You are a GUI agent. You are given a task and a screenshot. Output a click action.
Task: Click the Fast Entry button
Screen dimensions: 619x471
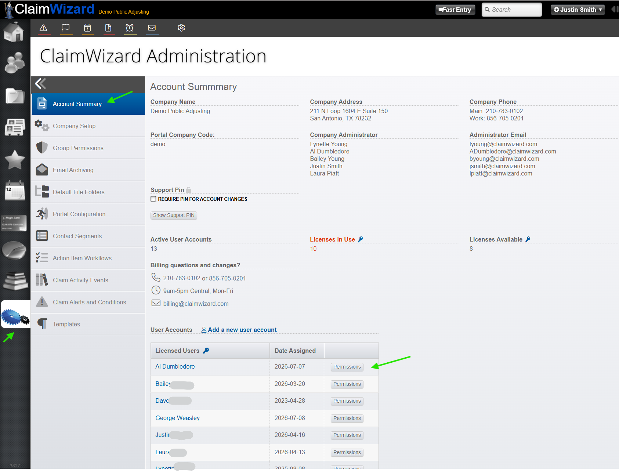[455, 10]
